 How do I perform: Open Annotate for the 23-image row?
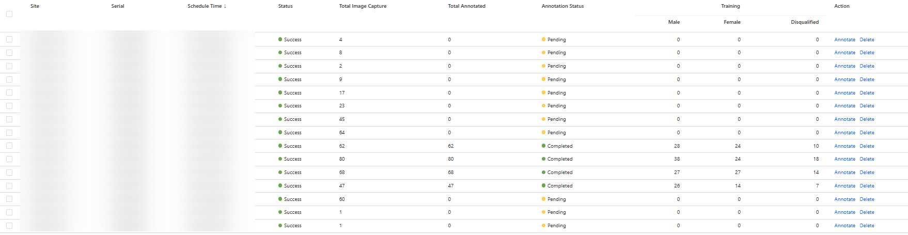click(844, 106)
